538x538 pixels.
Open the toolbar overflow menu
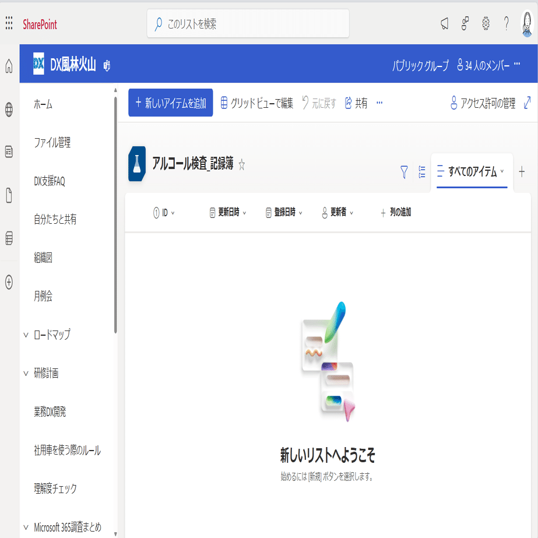point(379,103)
